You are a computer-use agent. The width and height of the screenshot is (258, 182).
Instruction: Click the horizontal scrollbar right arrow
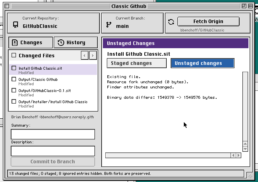pyautogui.click(x=238, y=155)
